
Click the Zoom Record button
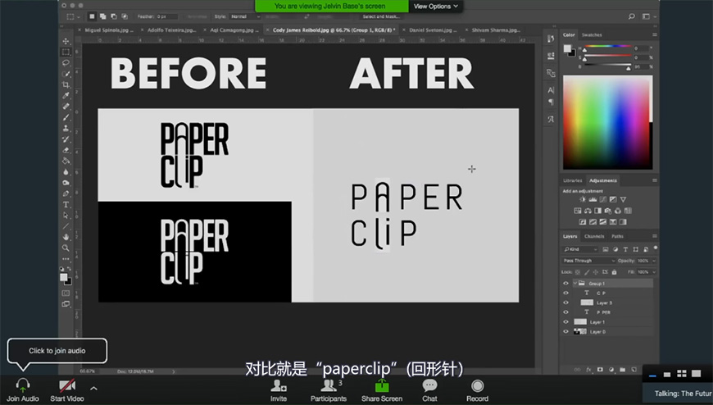(x=477, y=390)
